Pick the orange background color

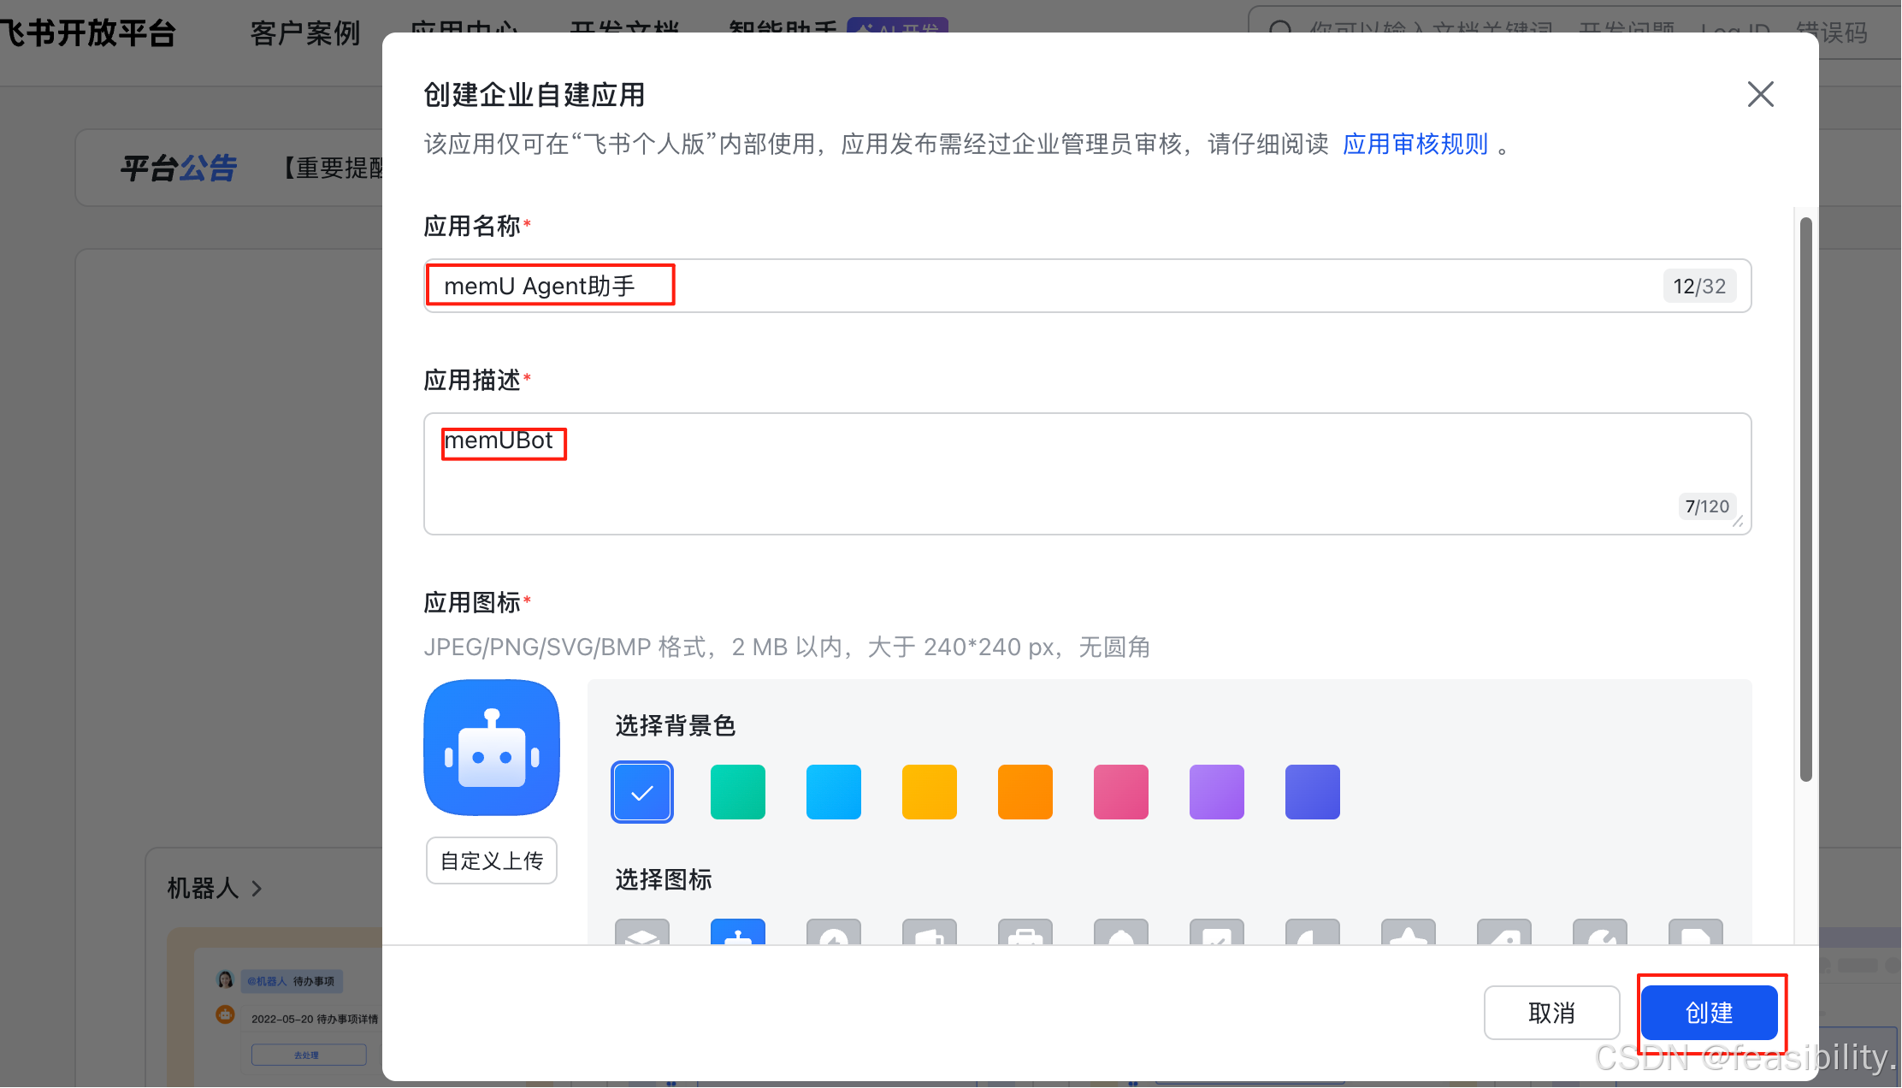point(1025,792)
